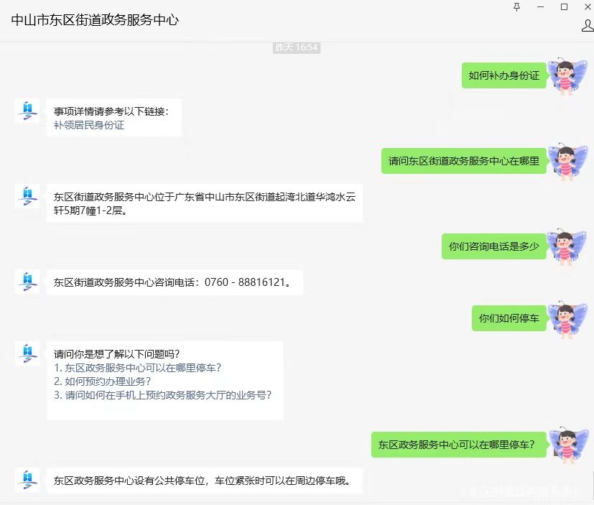Click service center avatar beside phone number reply

(x=28, y=282)
